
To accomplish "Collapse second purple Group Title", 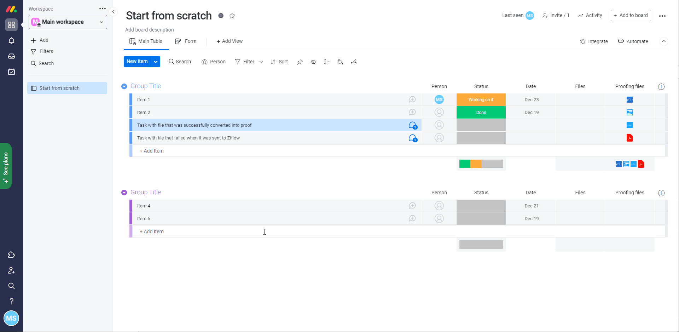I will coord(124,193).
